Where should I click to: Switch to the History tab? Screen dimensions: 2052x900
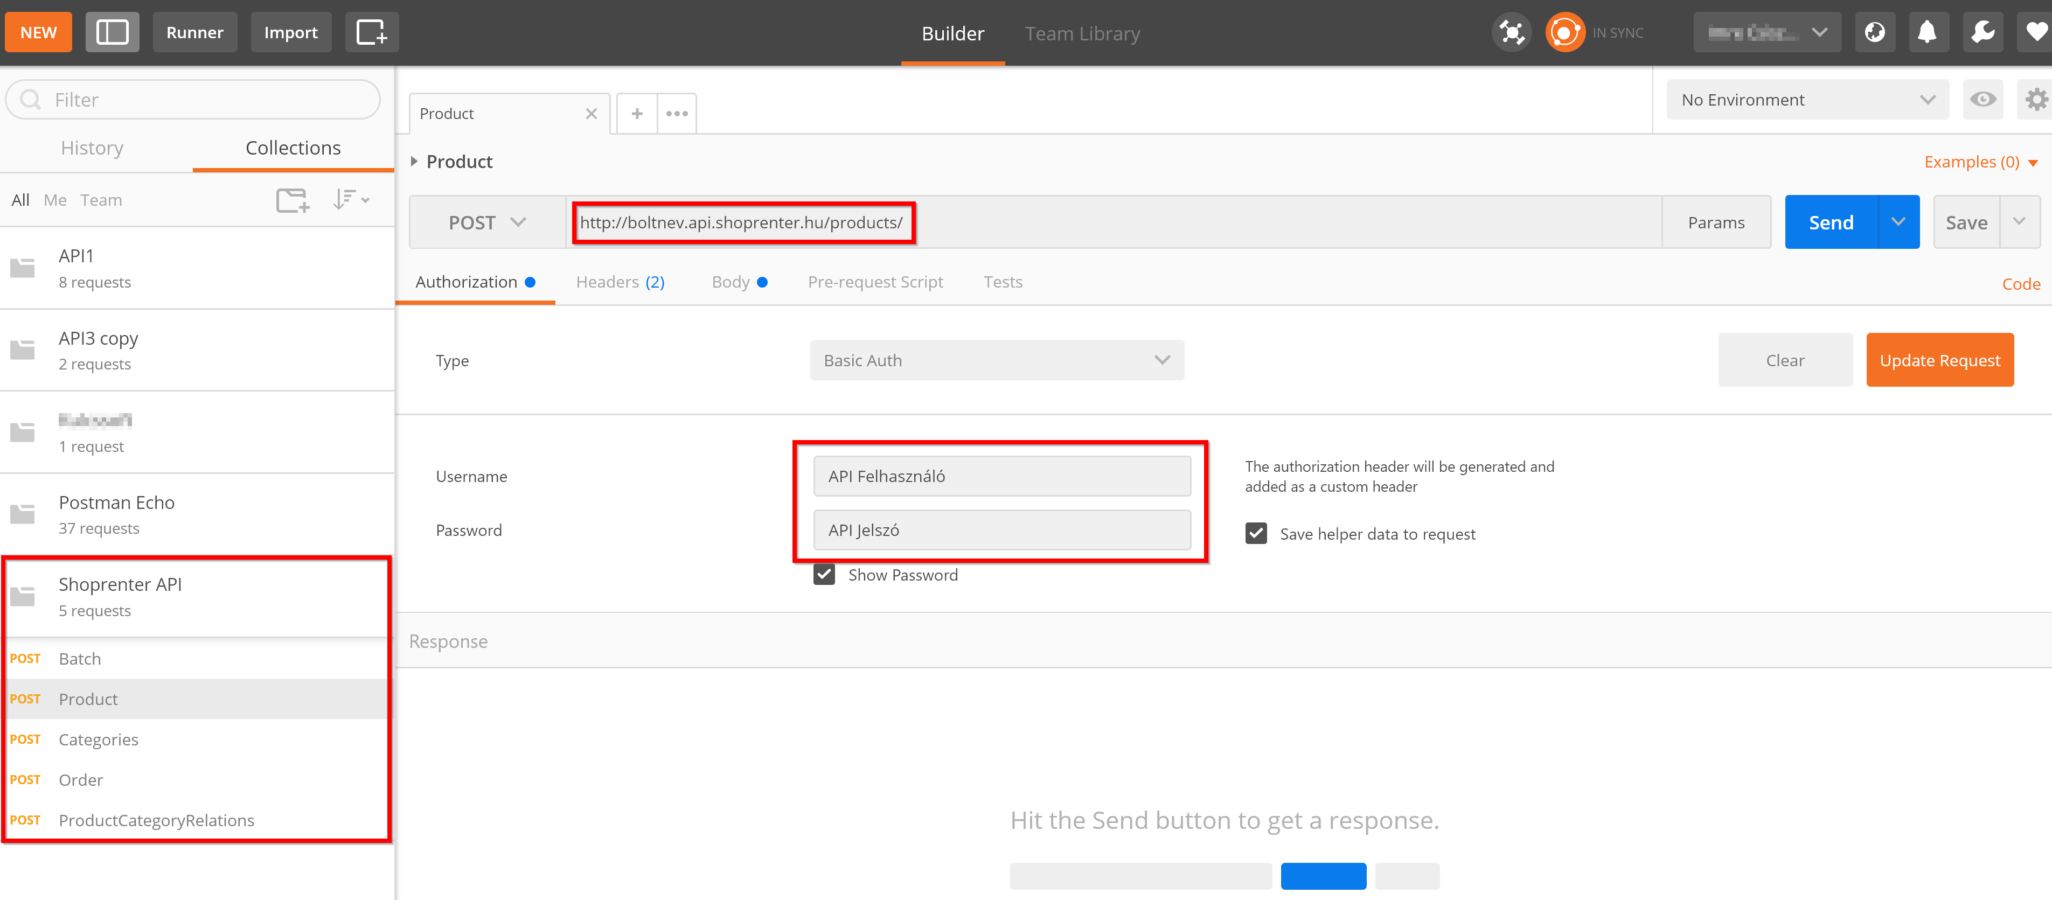pos(93,148)
